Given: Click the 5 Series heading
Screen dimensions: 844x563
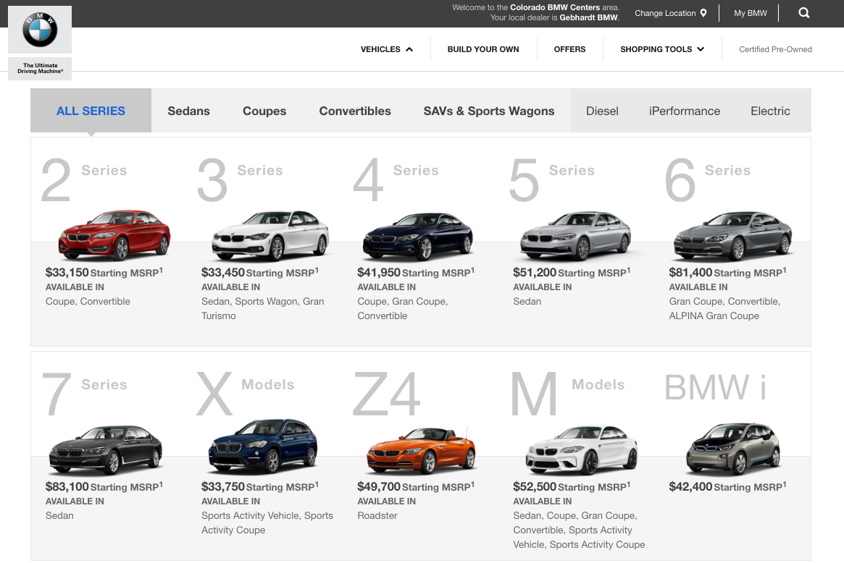Looking at the screenshot, I should pos(552,179).
